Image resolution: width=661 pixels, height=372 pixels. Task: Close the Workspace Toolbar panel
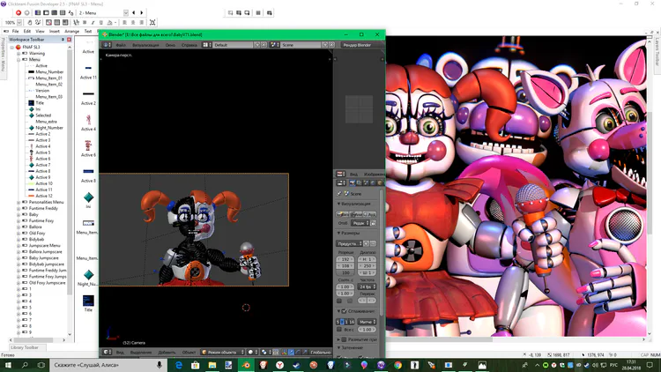(69, 39)
